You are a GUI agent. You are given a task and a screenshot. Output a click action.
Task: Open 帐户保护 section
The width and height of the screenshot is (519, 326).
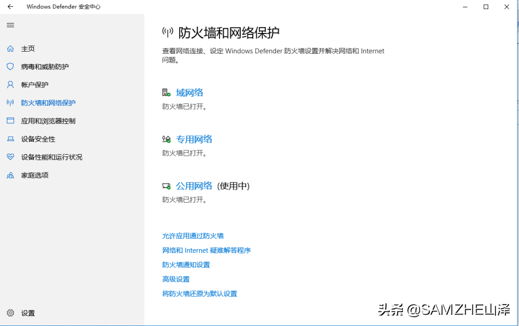click(x=34, y=85)
